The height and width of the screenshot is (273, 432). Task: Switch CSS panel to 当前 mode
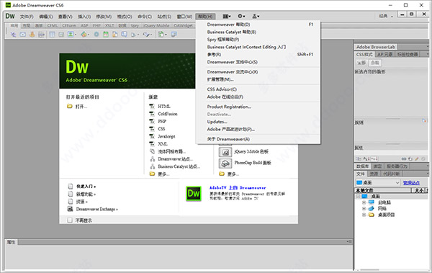pyautogui.click(x=375, y=63)
